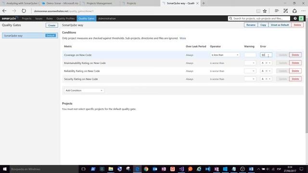Select SonarQube way in the gates list
308x173 pixels.
pos(30,36)
